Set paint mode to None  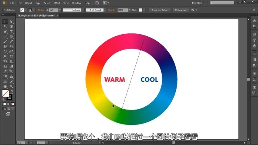(12, 104)
